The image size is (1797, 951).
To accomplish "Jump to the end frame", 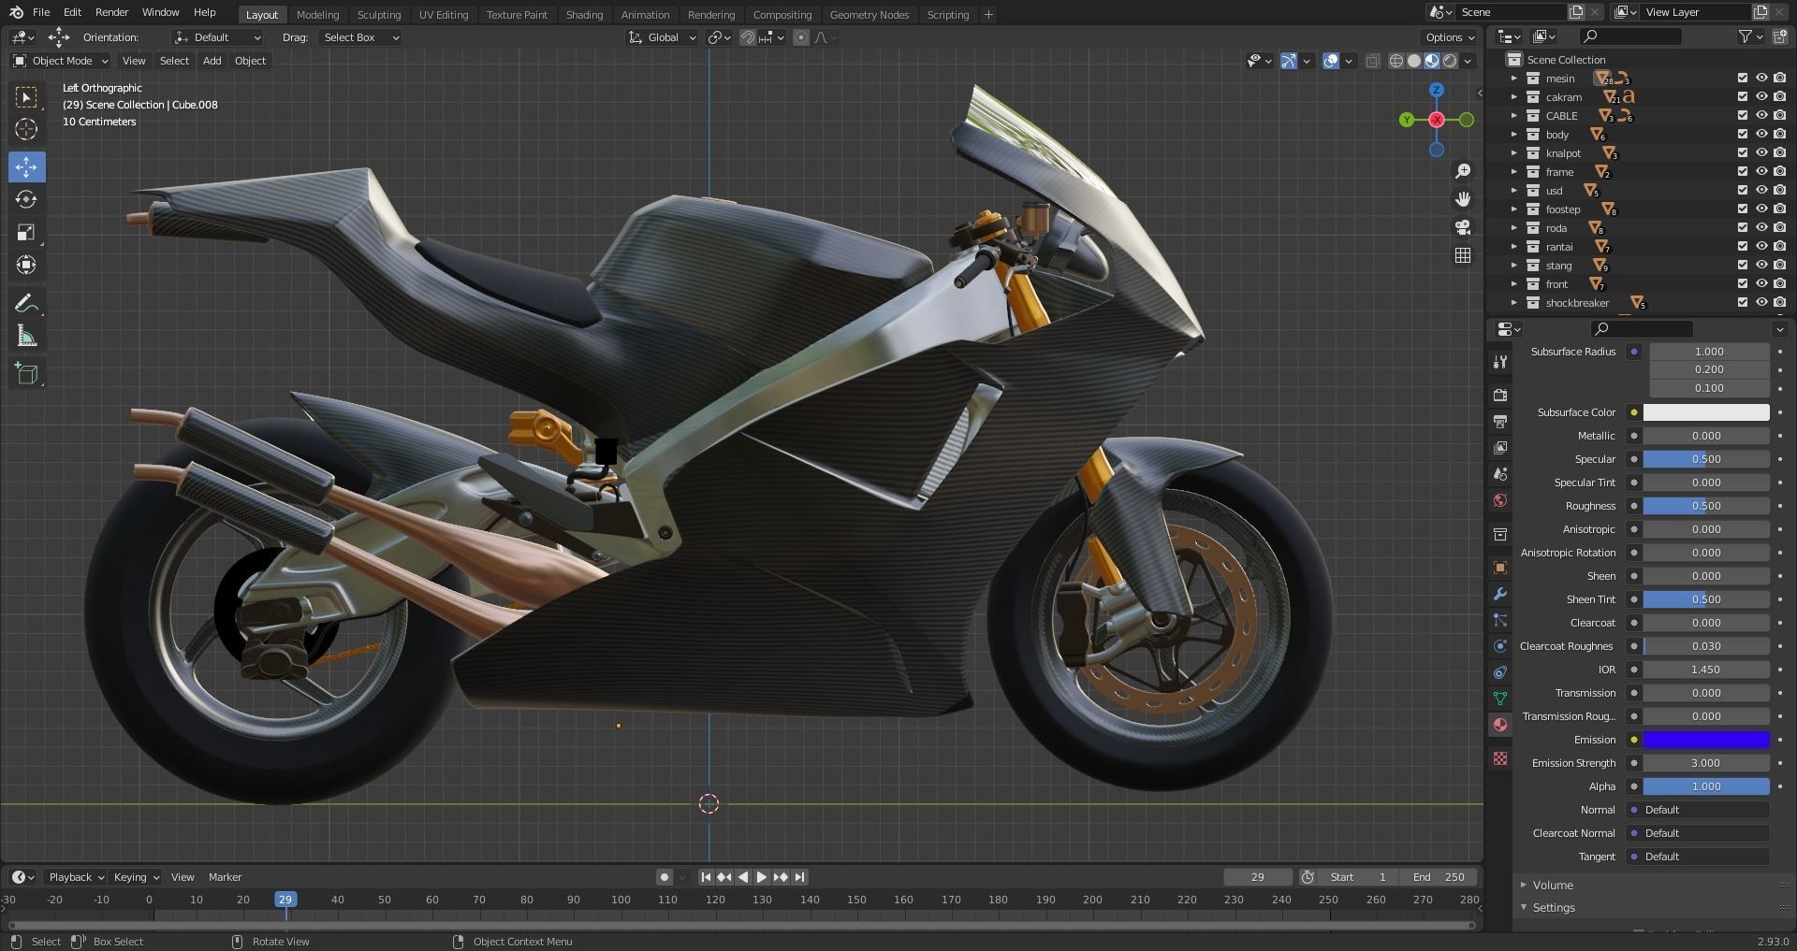I will coord(799,877).
